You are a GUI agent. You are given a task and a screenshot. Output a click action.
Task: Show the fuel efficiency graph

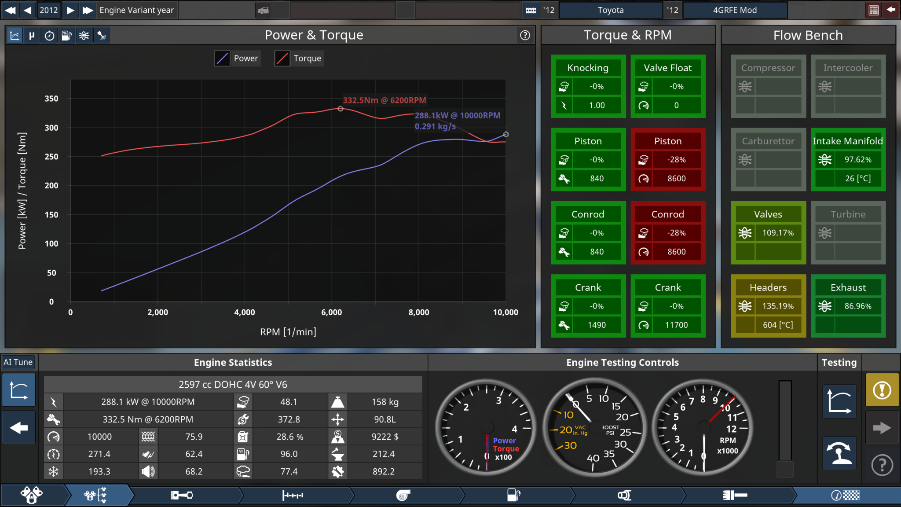tap(66, 36)
